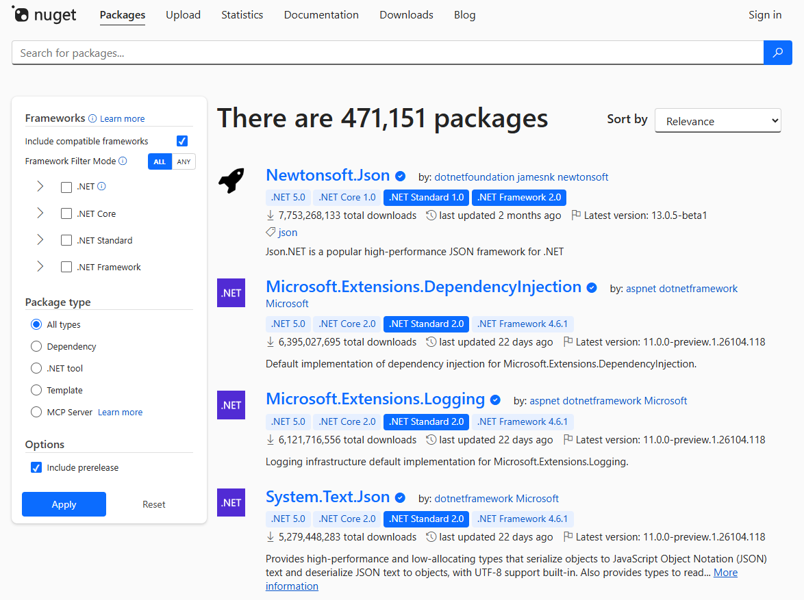Go to the Downloads page

(406, 15)
